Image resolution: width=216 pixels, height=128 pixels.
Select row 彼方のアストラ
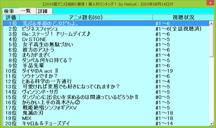click(x=106, y=50)
